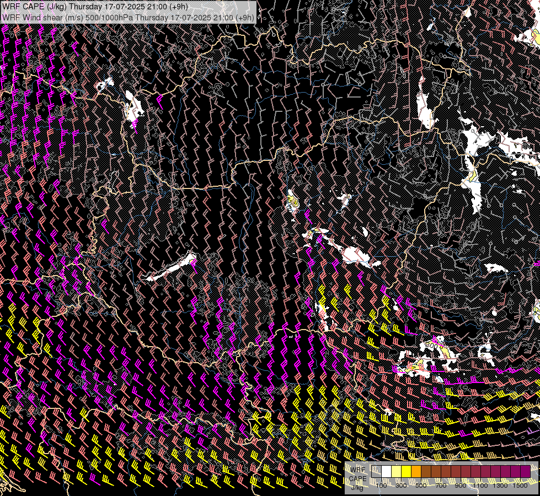Select the purple 1500 legend swatch
Viewport: 540px width, 496px height.
pos(526,471)
